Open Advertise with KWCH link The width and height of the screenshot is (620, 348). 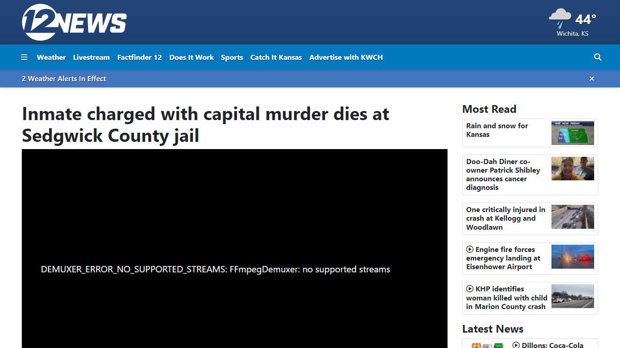coord(346,57)
